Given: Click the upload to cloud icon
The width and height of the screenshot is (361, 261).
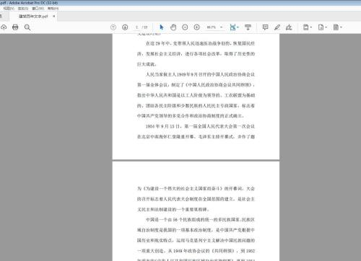Looking at the screenshot, I should tap(4, 27).
